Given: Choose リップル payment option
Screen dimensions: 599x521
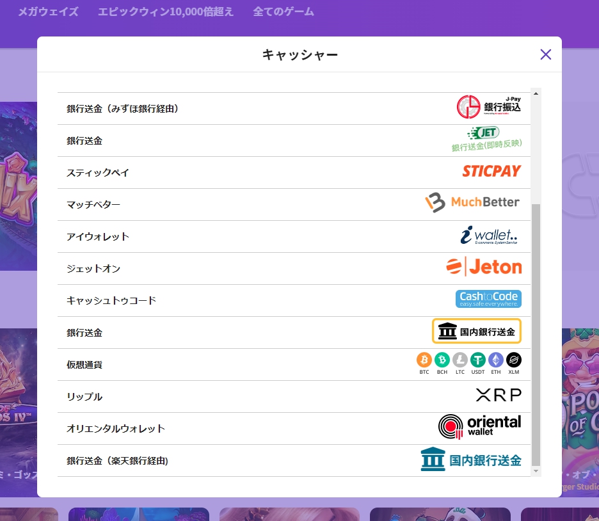Looking at the screenshot, I should tap(294, 396).
